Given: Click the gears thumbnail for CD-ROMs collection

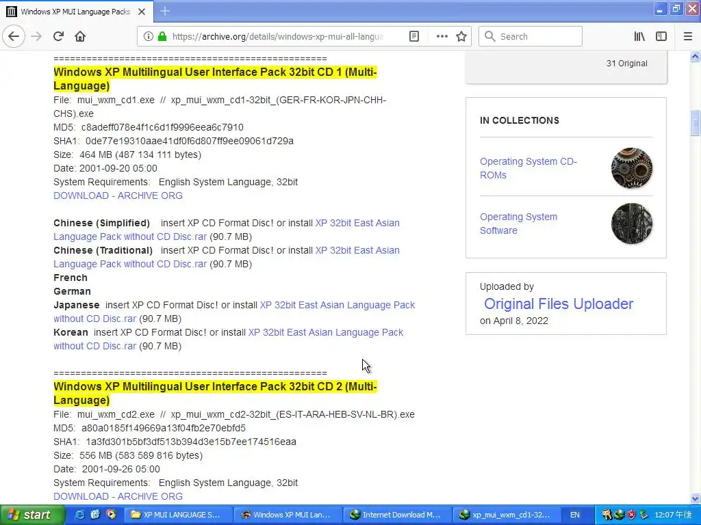Looking at the screenshot, I should click(631, 168).
